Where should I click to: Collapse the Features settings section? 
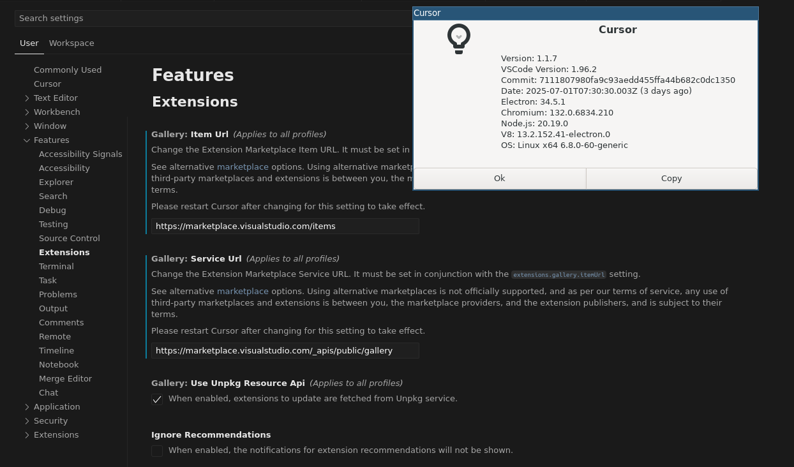tap(27, 140)
